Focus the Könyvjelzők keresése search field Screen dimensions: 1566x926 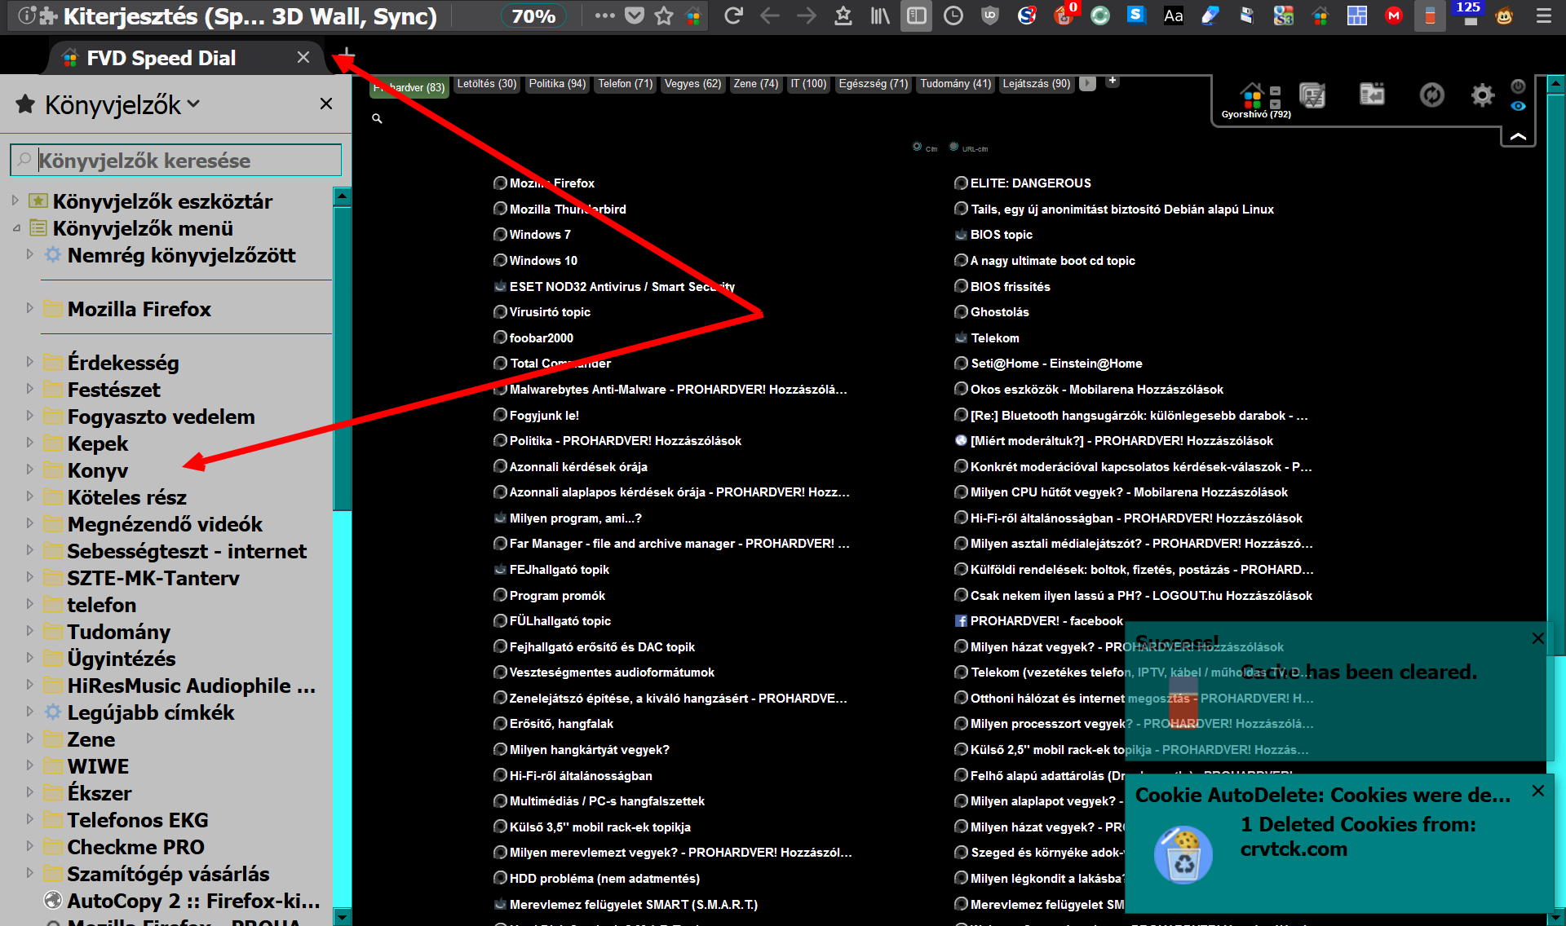click(176, 160)
